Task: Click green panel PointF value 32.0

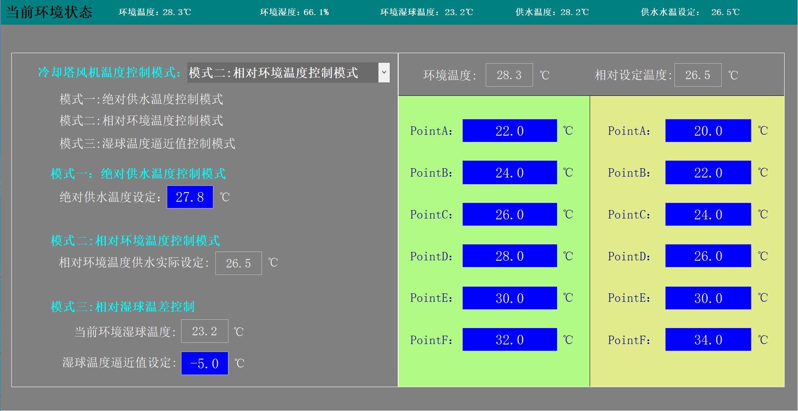Action: [x=510, y=339]
